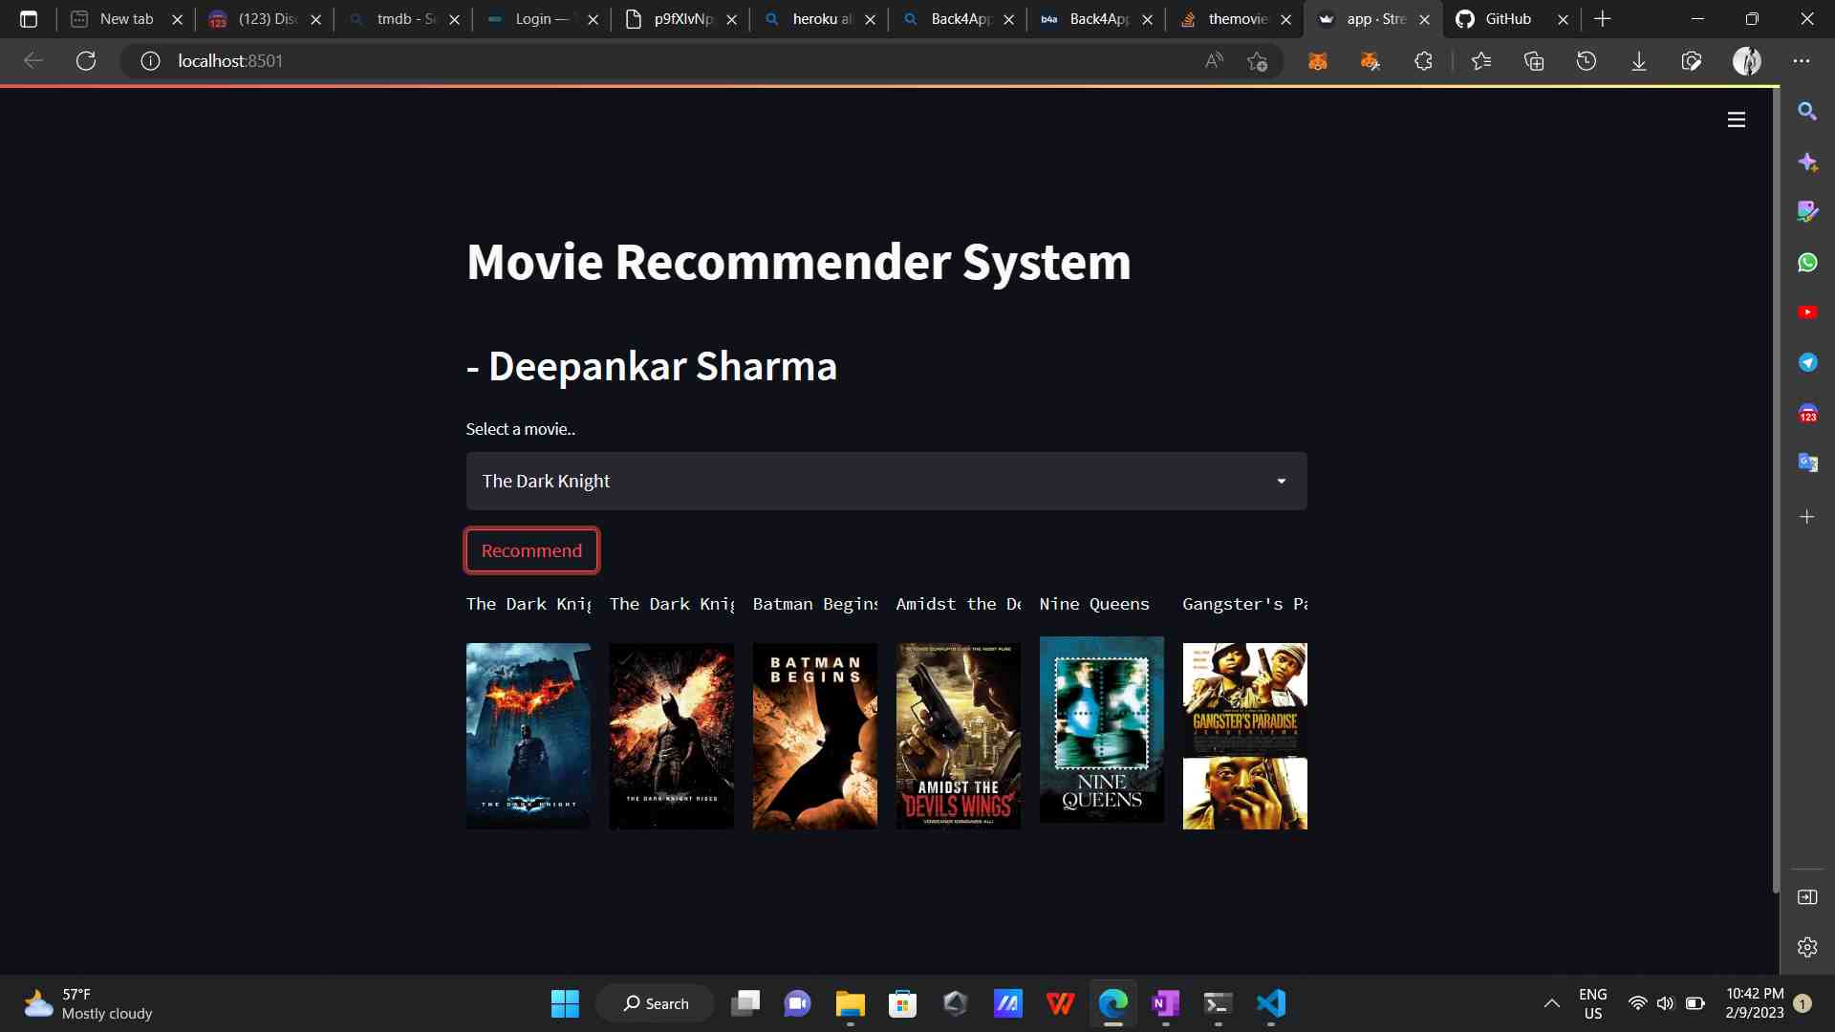Screen dimensions: 1835x1032
Task: Open the Windows Start menu
Action: (x=565, y=1003)
